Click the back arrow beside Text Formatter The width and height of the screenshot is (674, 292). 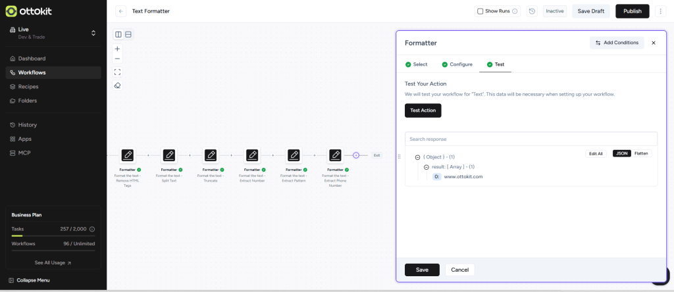121,11
